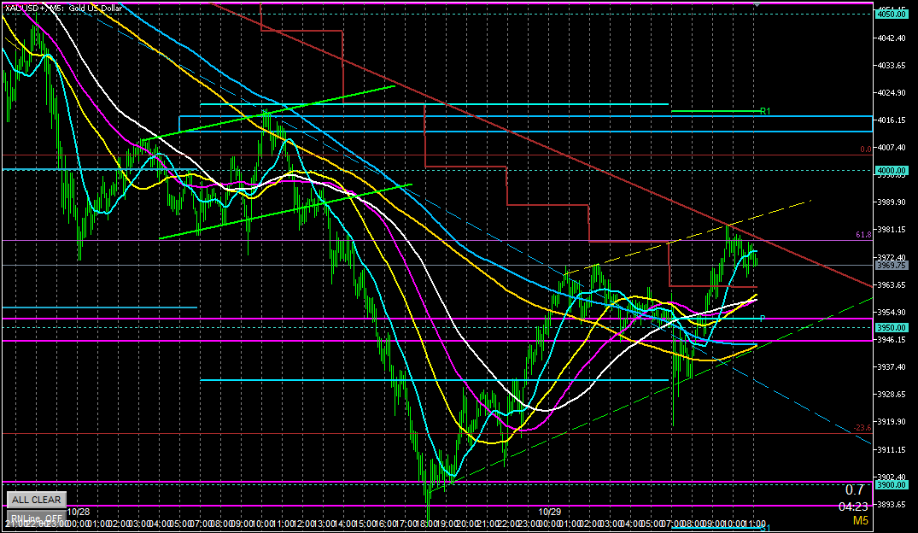Screen dimensions: 918x533
Task: Click the ALL CLEAR button
Action: 36,500
